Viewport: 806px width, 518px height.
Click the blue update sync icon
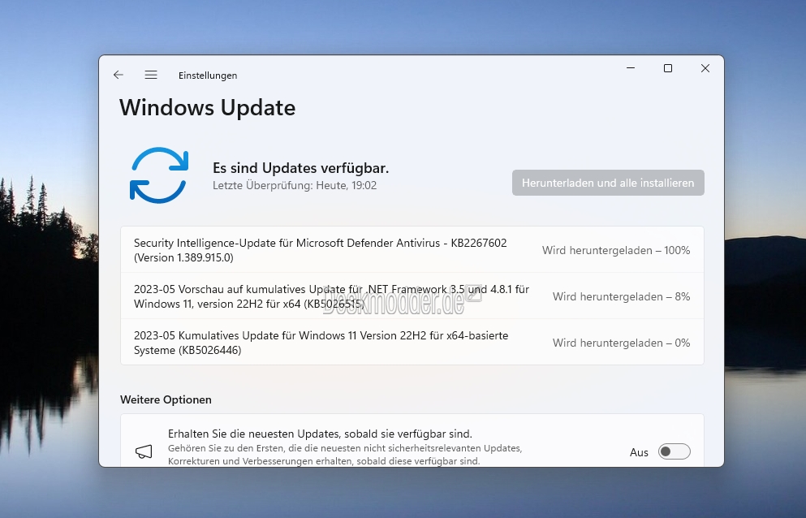159,175
